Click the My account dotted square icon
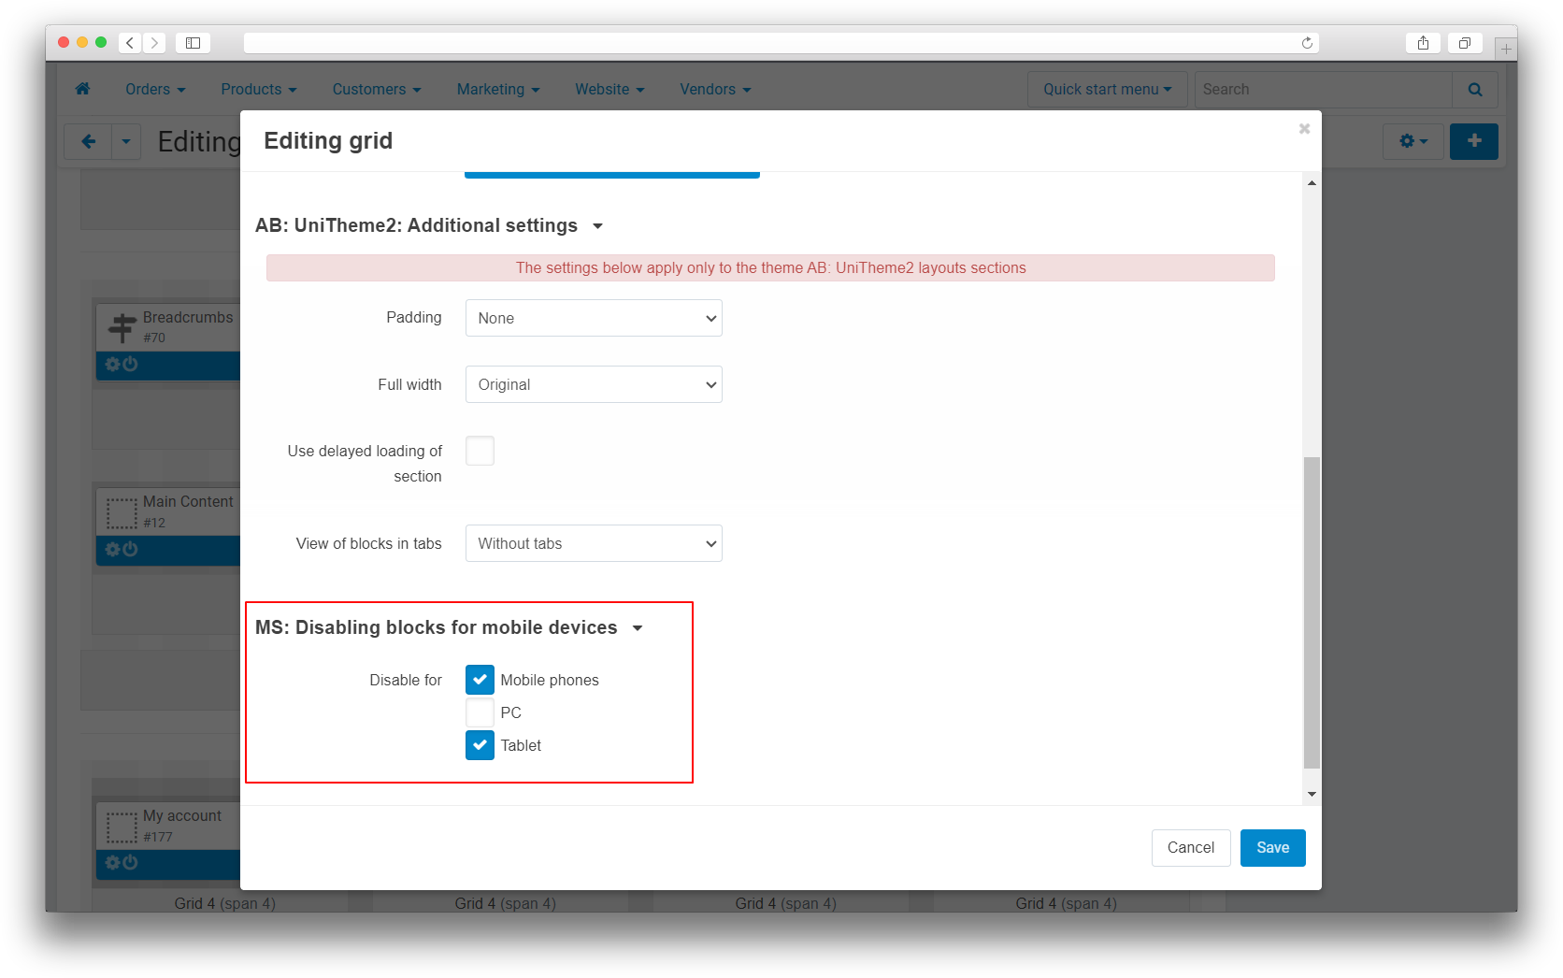 tap(122, 827)
